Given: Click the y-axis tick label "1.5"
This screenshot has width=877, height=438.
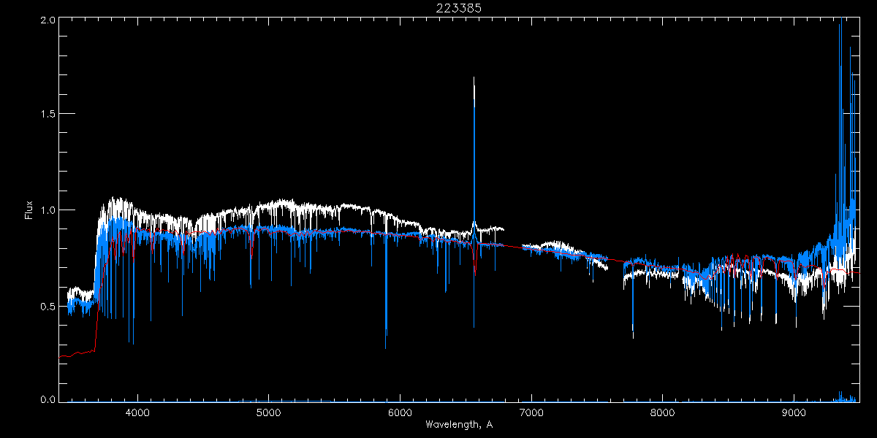Looking at the screenshot, I should [x=47, y=114].
